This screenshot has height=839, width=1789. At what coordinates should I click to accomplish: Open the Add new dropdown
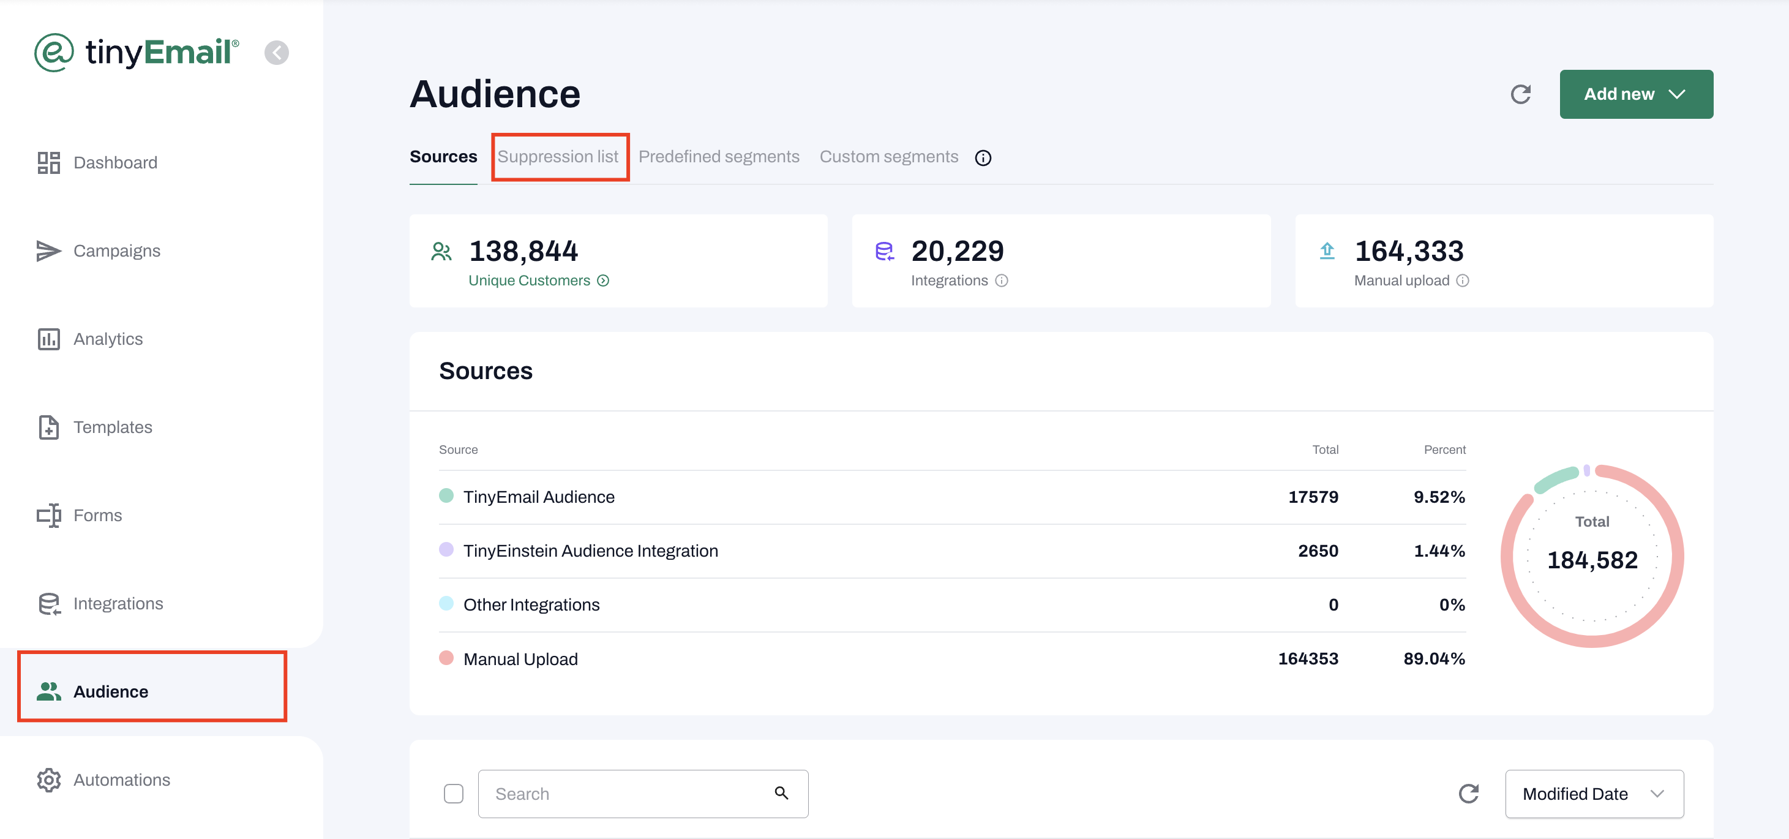click(1635, 94)
